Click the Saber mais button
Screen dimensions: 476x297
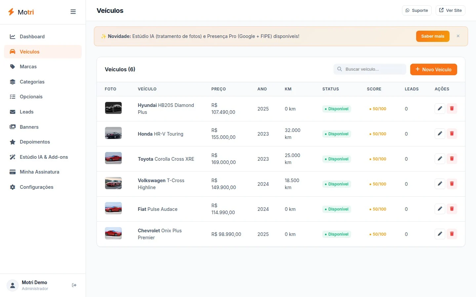tap(432, 36)
